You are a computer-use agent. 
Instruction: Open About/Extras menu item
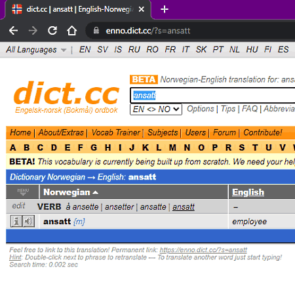click(x=61, y=132)
